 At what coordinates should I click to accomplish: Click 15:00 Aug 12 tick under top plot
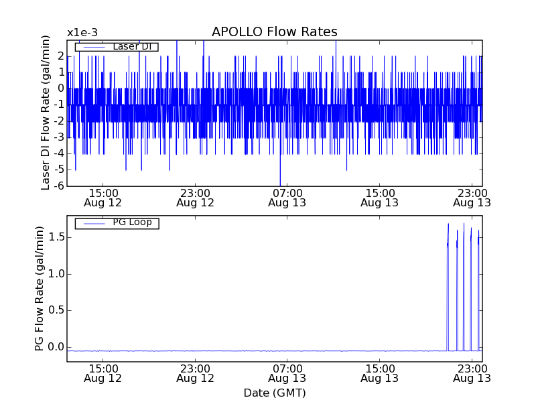tap(103, 197)
